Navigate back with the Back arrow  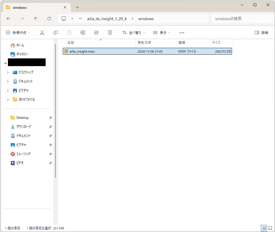click(x=8, y=19)
